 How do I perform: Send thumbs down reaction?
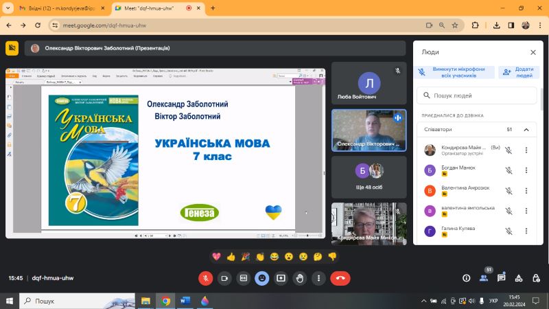click(x=332, y=257)
